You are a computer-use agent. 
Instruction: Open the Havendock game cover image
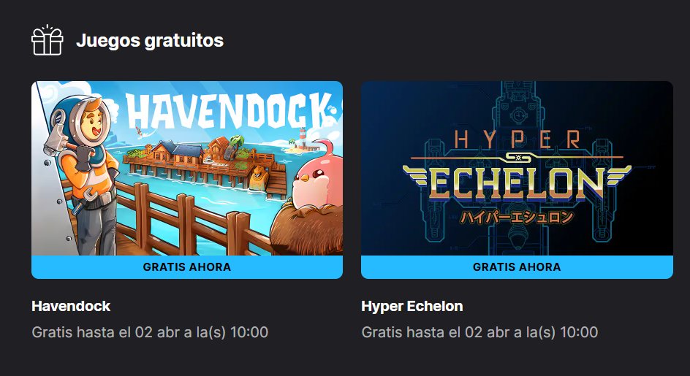coord(187,168)
